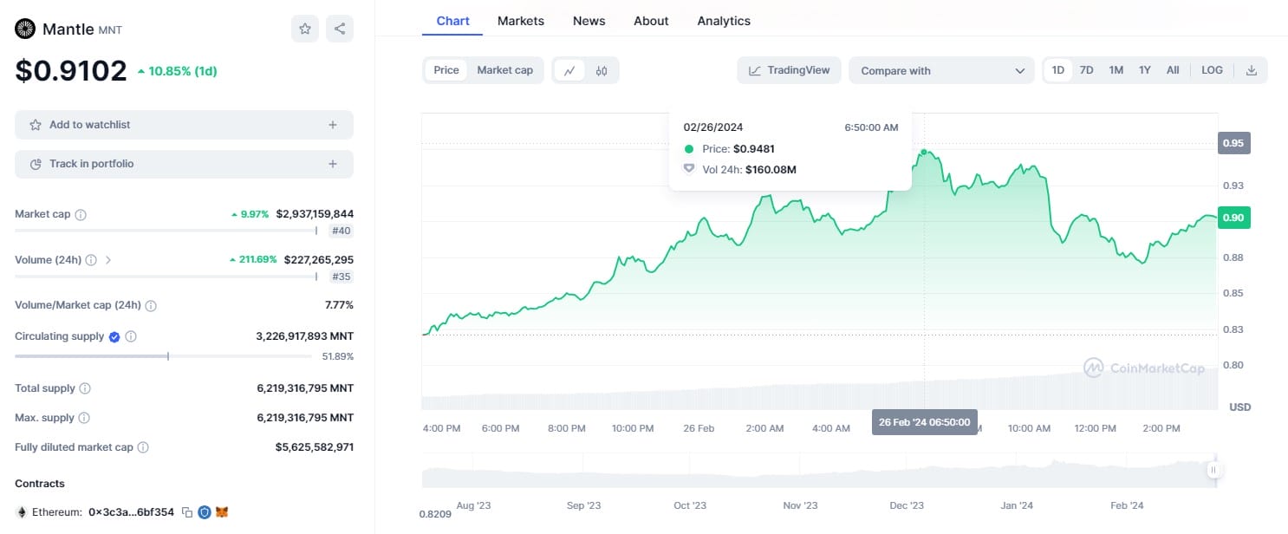The image size is (1288, 534).
Task: Open the Compare with dropdown
Action: click(941, 71)
